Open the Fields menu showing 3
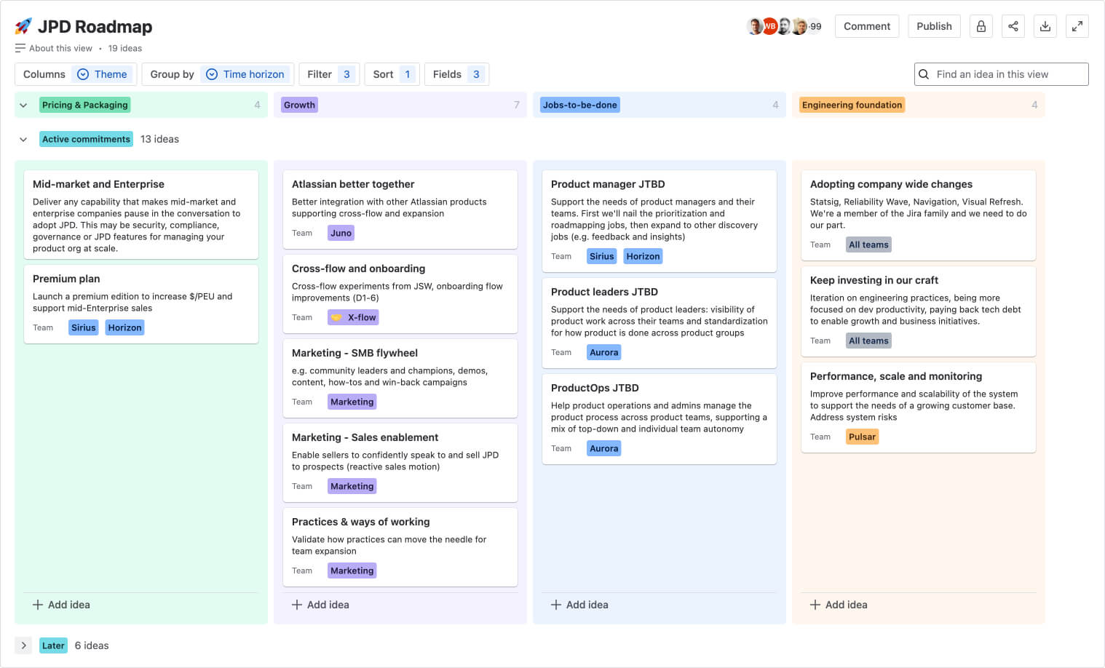This screenshot has height=668, width=1105. pyautogui.click(x=456, y=74)
